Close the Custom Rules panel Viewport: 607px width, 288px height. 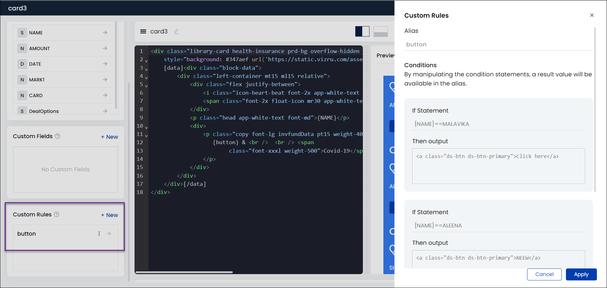[x=592, y=15]
